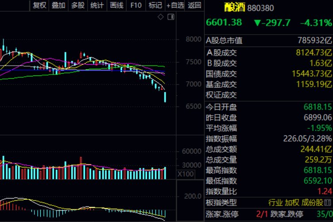Open the 叠加 overlay option
Image resolution: width=333 pixels, height=222 pixels.
tap(58, 5)
